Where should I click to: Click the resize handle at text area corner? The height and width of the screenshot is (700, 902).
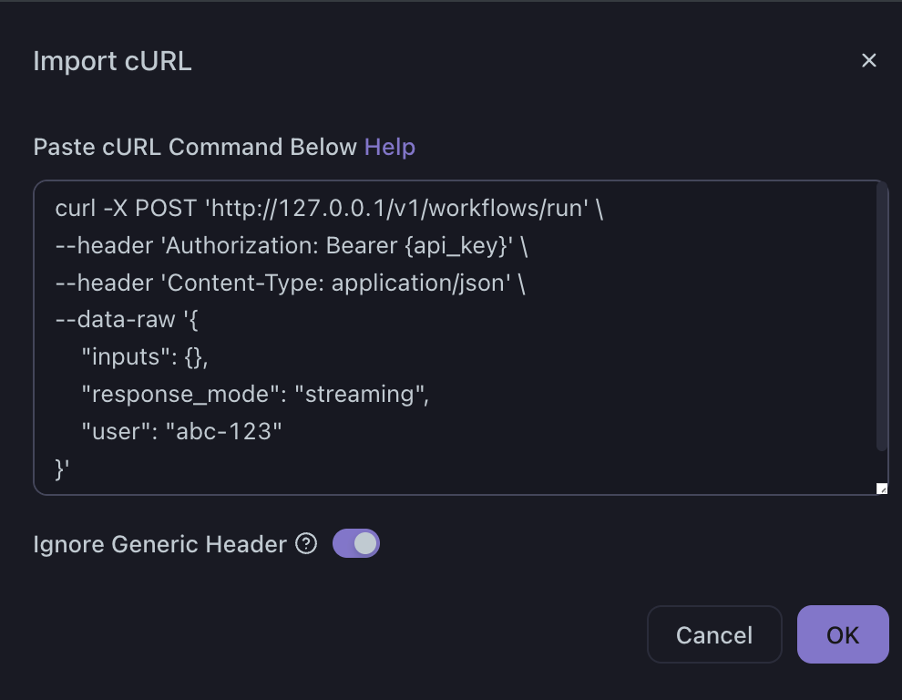coord(881,489)
